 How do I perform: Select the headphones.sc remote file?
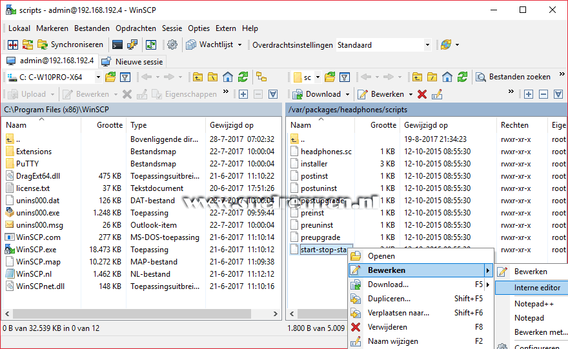coord(326,152)
